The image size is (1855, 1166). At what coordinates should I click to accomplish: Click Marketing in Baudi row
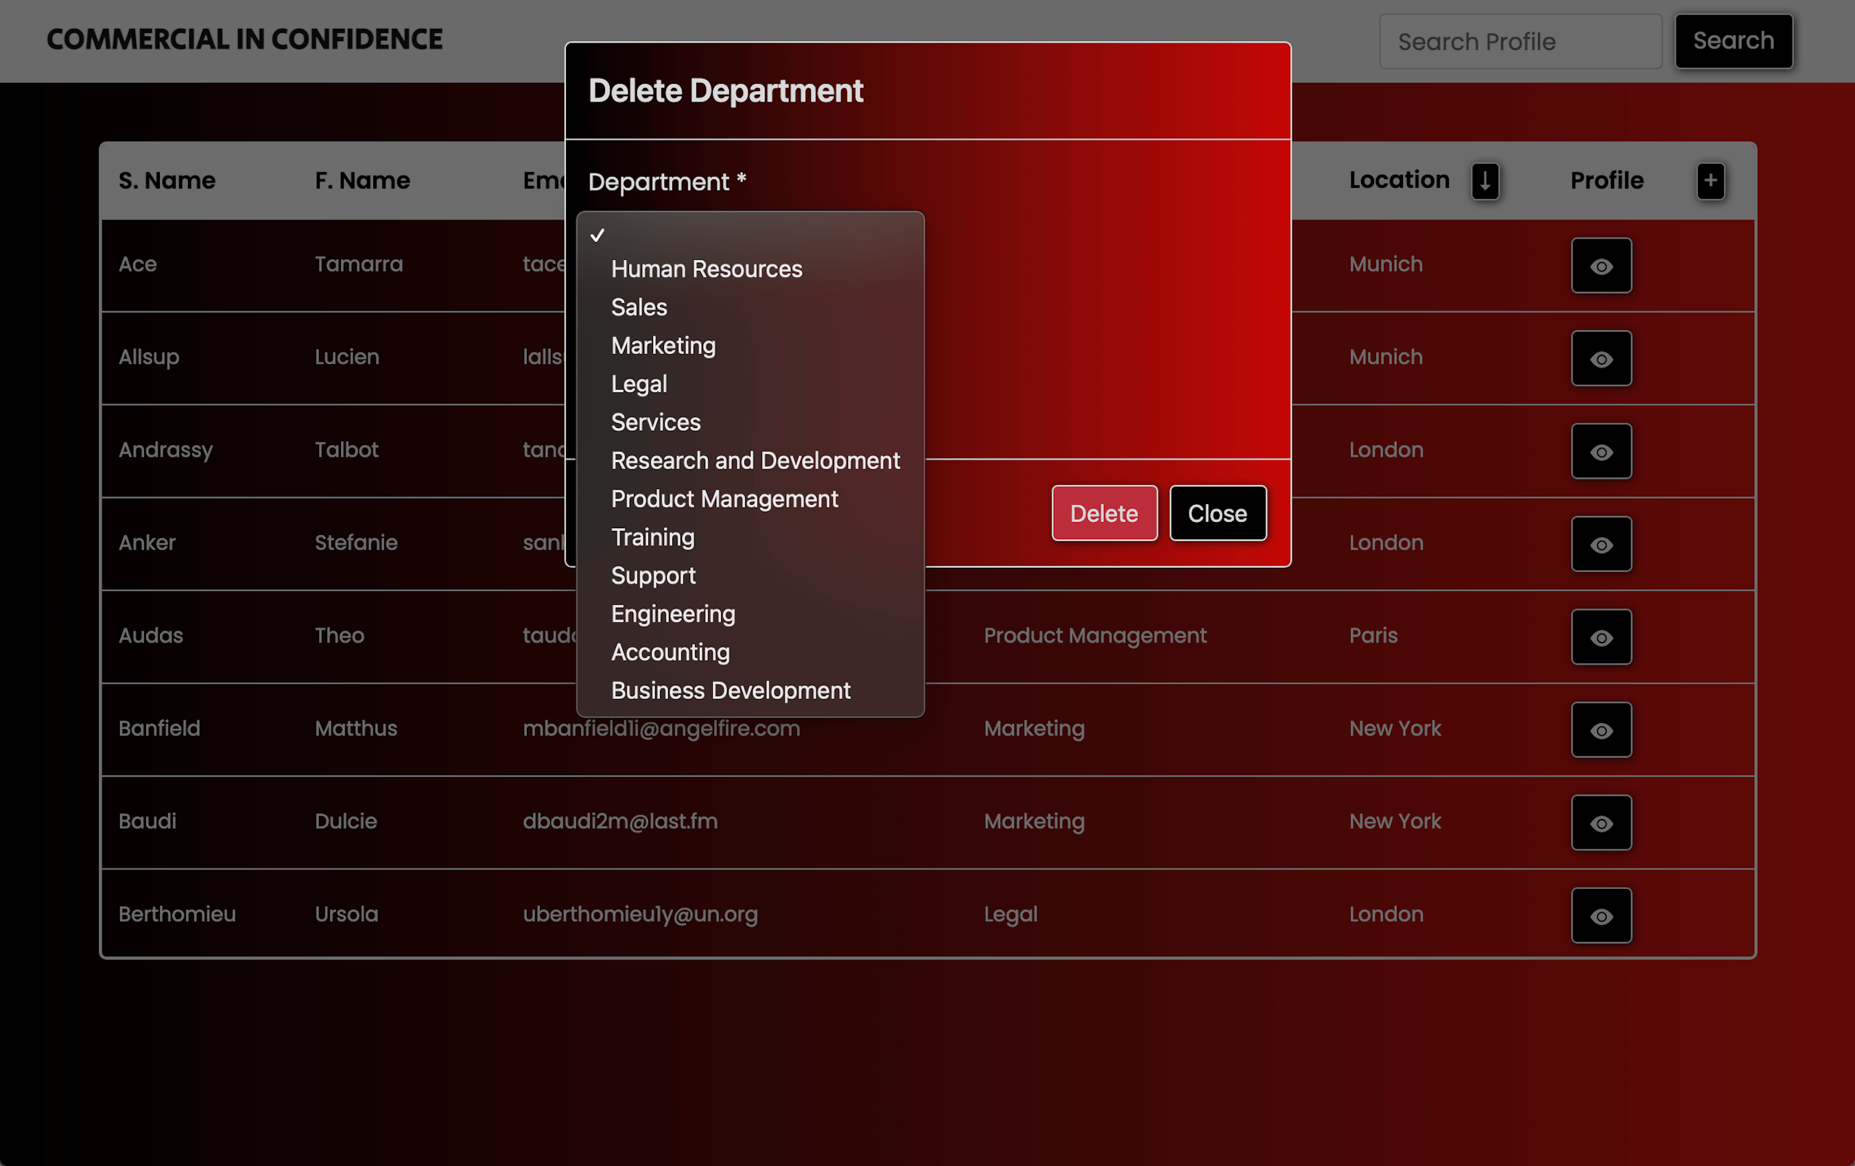[1034, 822]
